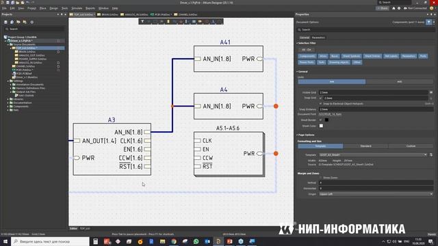Select the Custom formatting option
The image size is (438, 246).
[x=411, y=146]
